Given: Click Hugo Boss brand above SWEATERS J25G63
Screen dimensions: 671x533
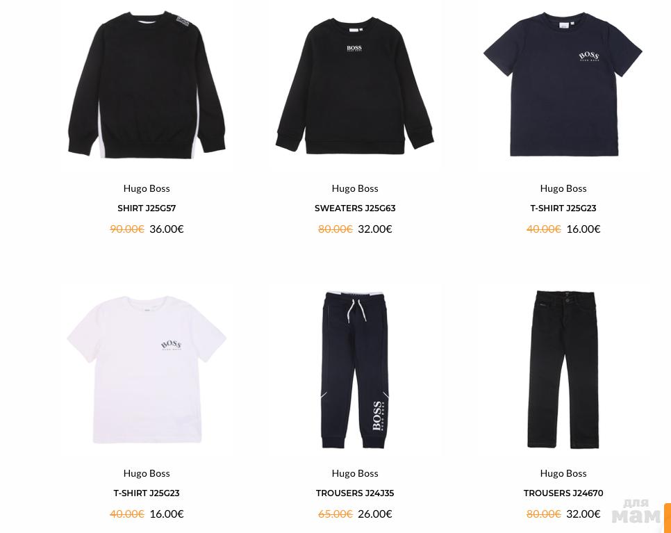Looking at the screenshot, I should click(x=355, y=188).
